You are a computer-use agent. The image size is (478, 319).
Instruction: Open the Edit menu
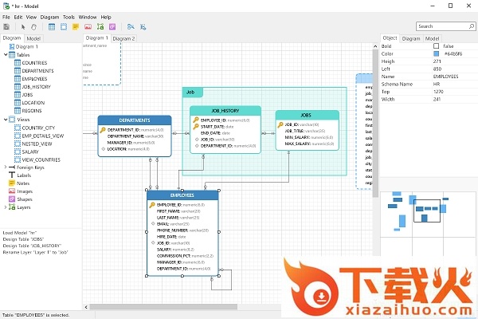[x=18, y=17]
